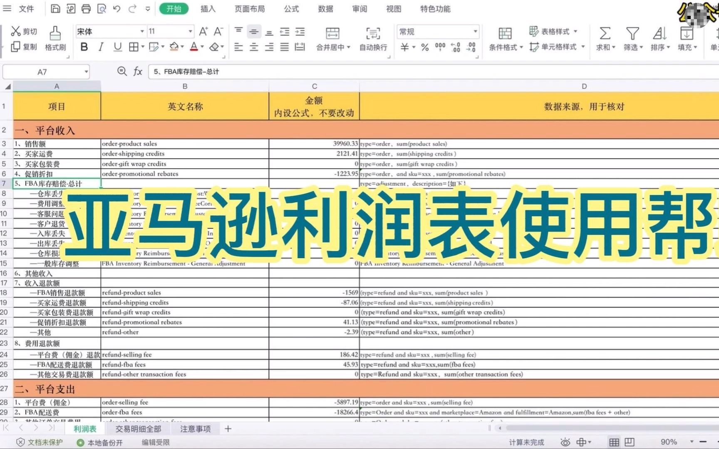The width and height of the screenshot is (719, 449).
Task: Open the quick access toolbar customize arrow
Action: click(x=148, y=8)
